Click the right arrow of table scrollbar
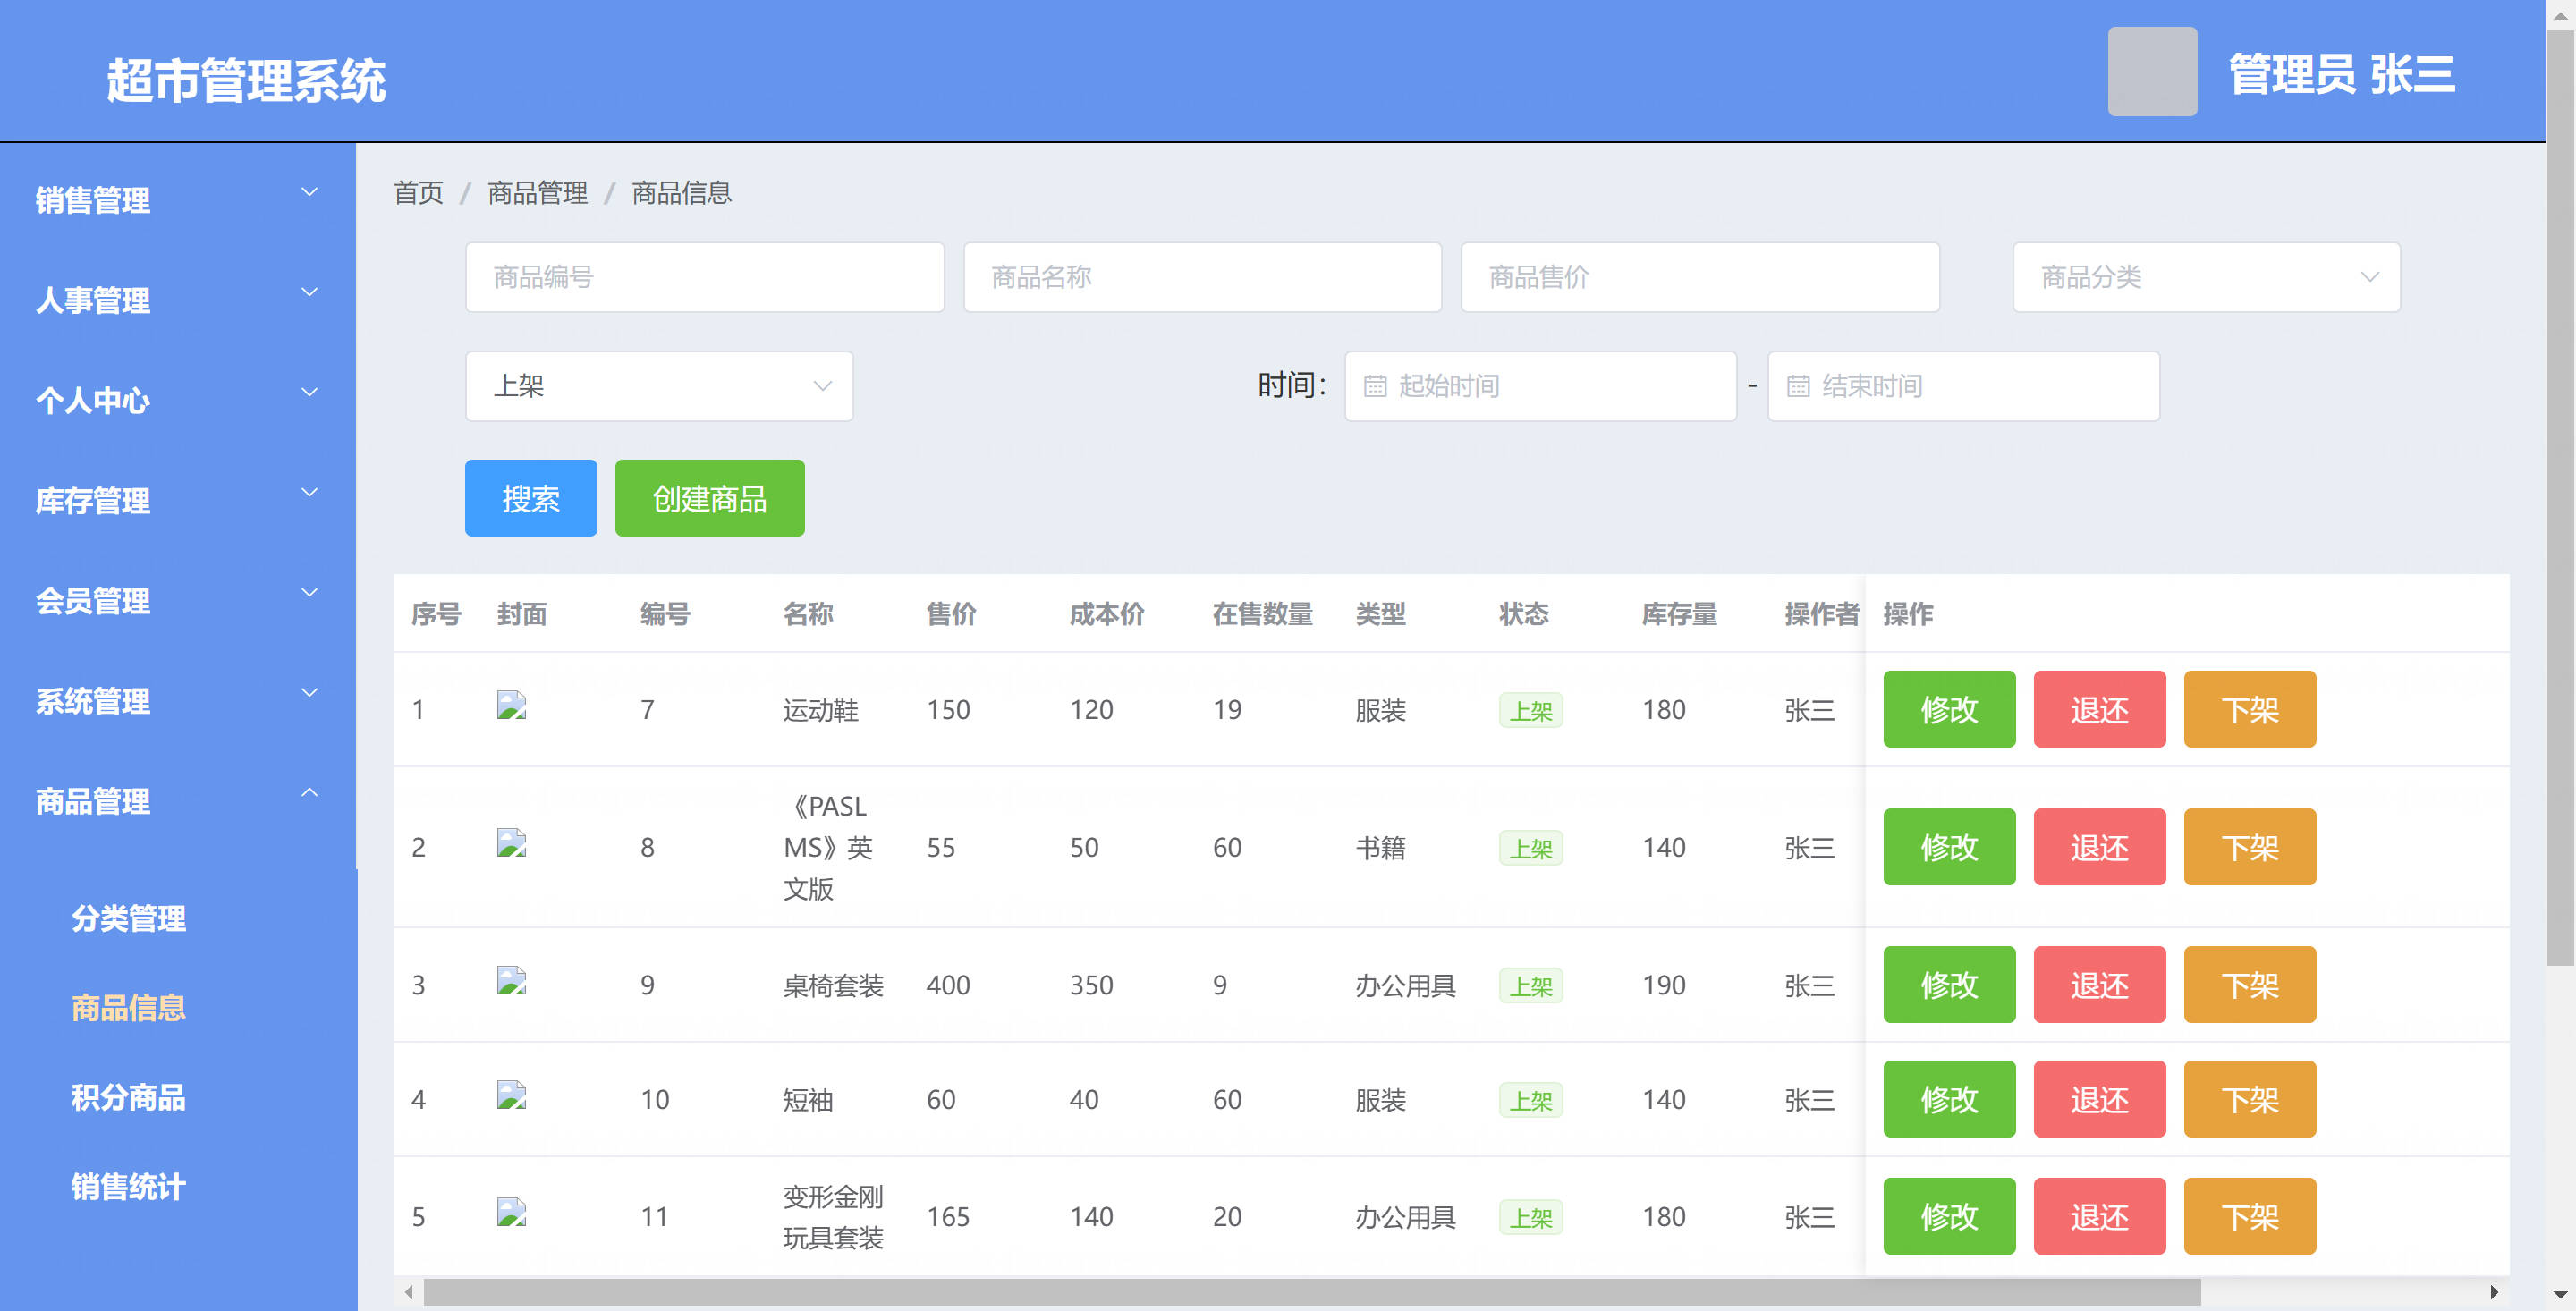This screenshot has height=1311, width=2576. (x=2493, y=1292)
